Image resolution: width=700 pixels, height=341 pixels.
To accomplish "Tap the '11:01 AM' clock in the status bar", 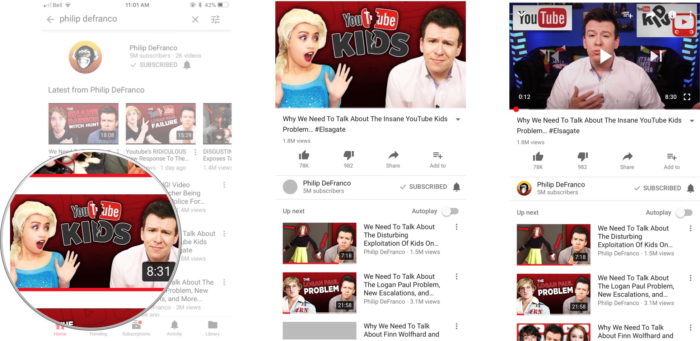I will pos(137,5).
